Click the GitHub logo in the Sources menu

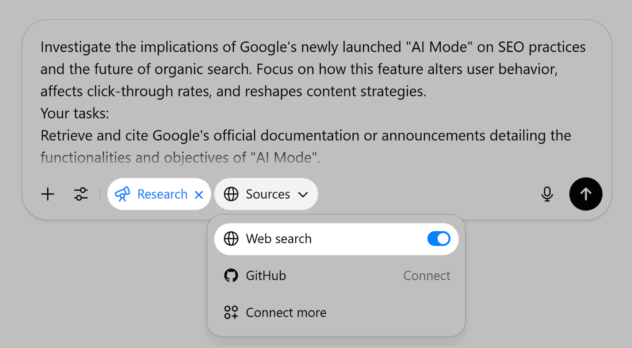pyautogui.click(x=231, y=275)
